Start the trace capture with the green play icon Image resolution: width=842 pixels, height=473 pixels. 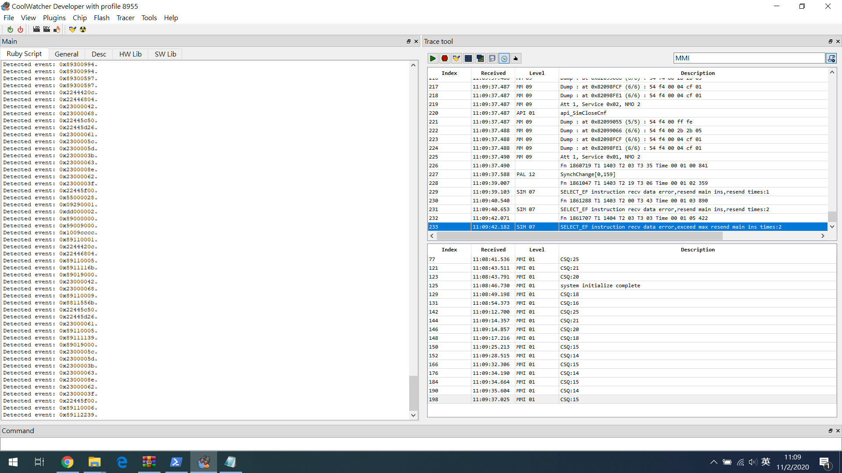tap(433, 58)
